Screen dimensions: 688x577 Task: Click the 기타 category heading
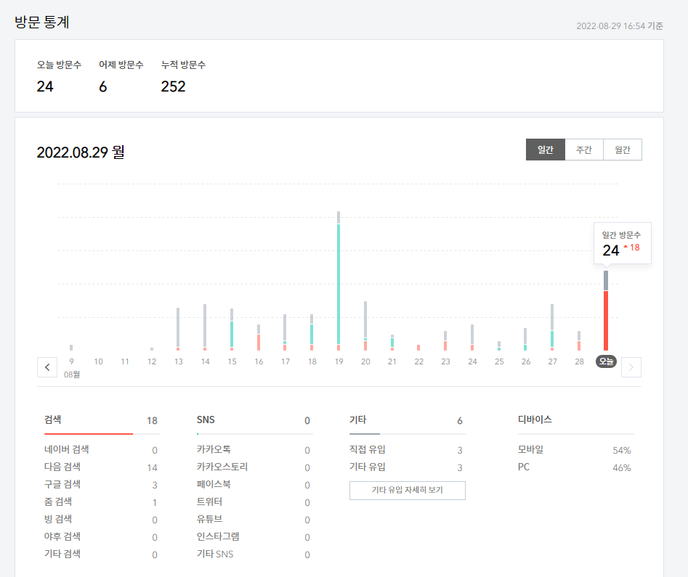[357, 420]
